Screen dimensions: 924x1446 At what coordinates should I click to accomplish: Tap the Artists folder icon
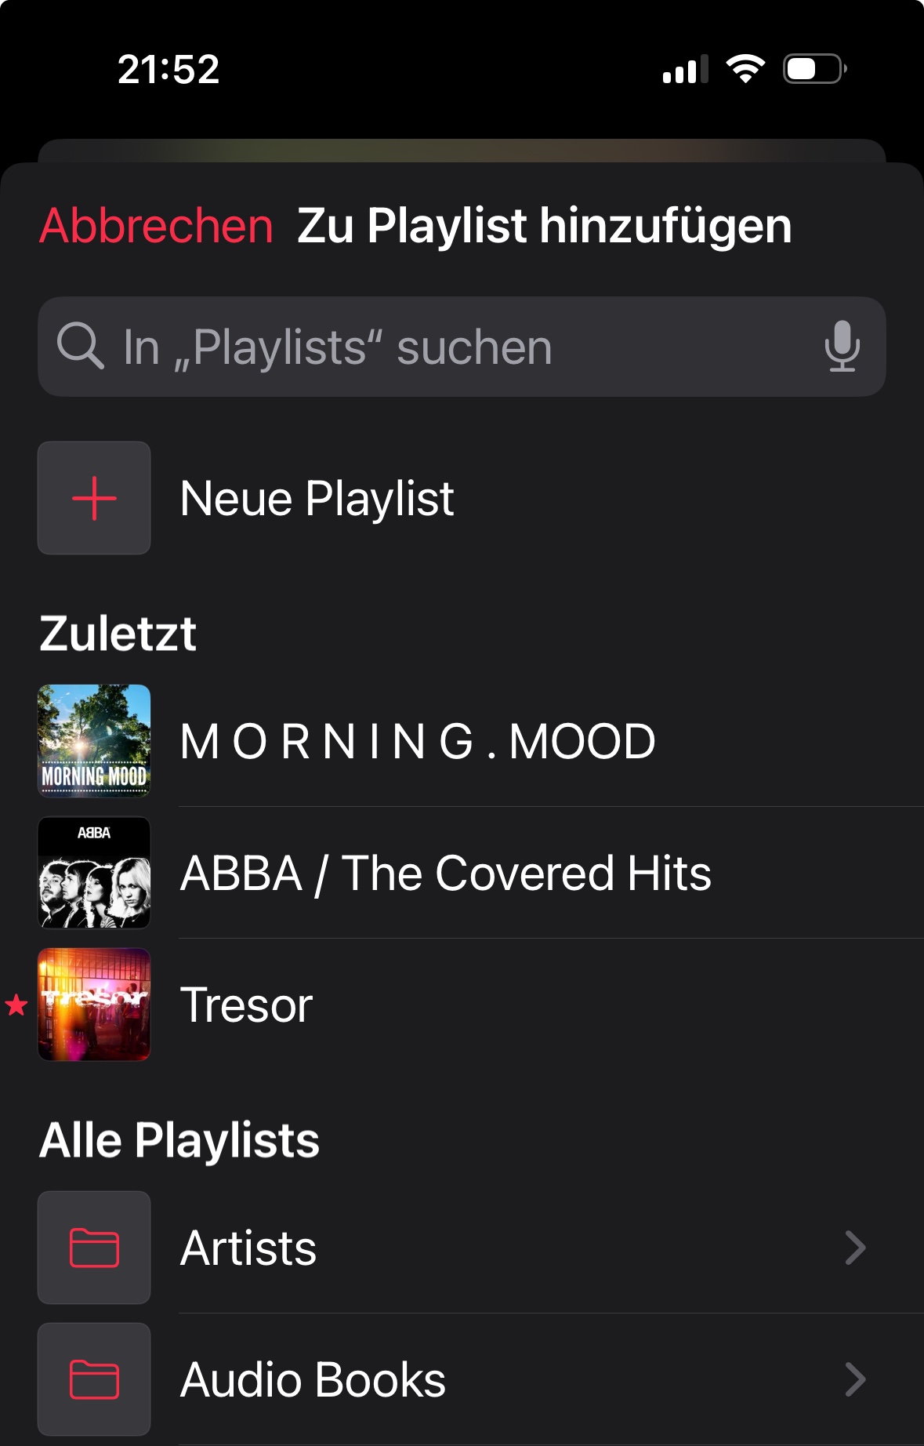[94, 1248]
